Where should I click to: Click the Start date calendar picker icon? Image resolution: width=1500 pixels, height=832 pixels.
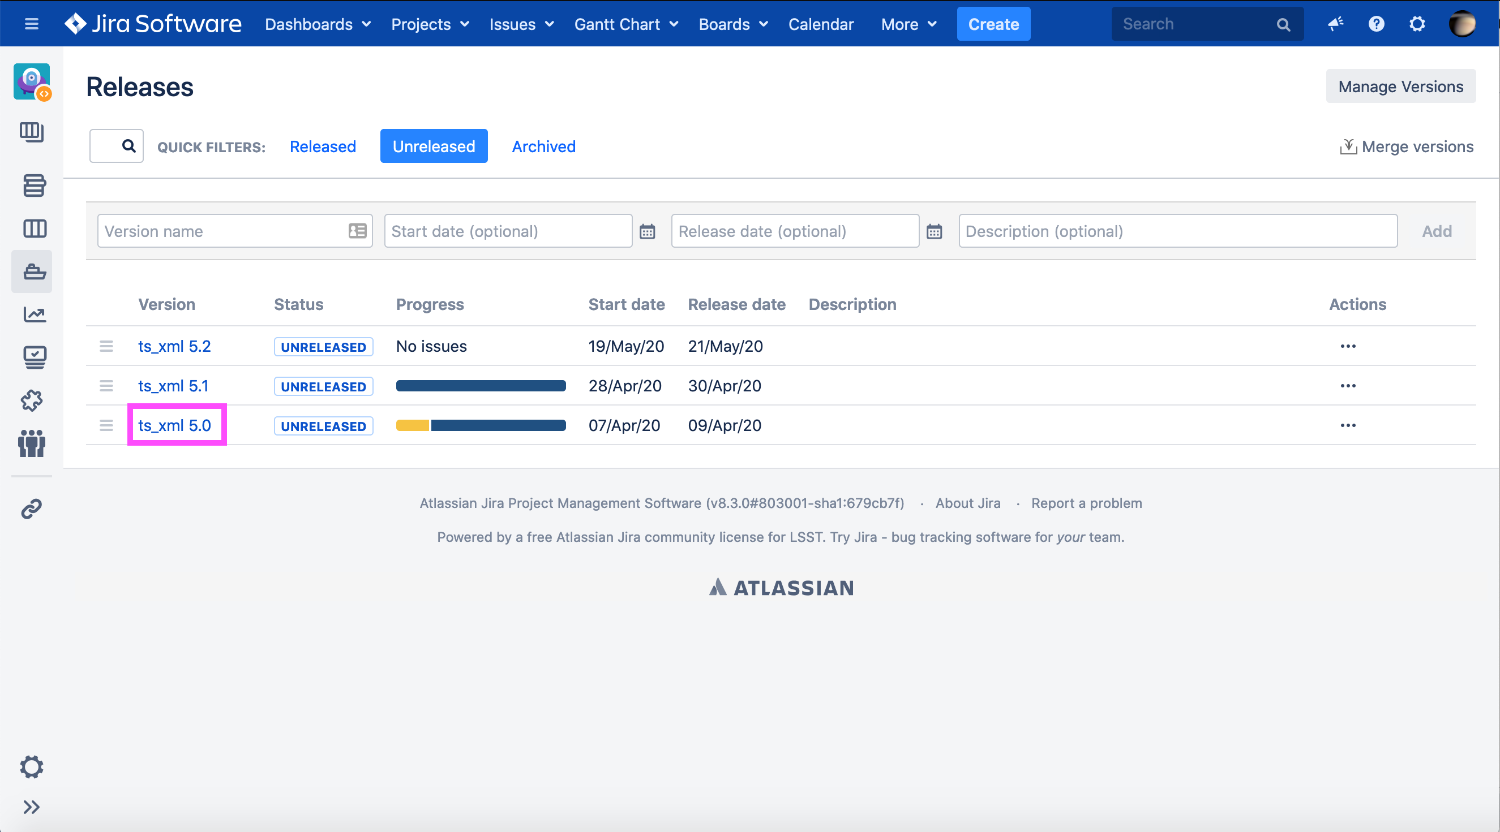coord(647,231)
